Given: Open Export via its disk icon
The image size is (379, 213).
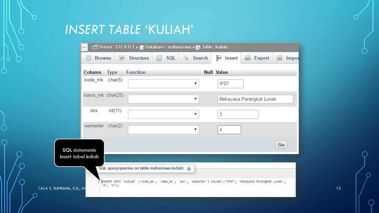Looking at the screenshot, I should 248,58.
